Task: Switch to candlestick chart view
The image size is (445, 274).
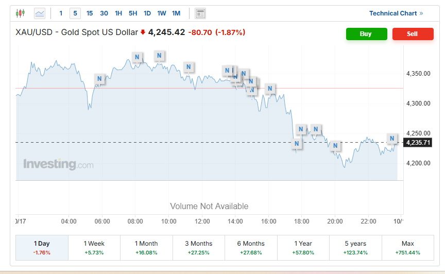Action: click(20, 13)
